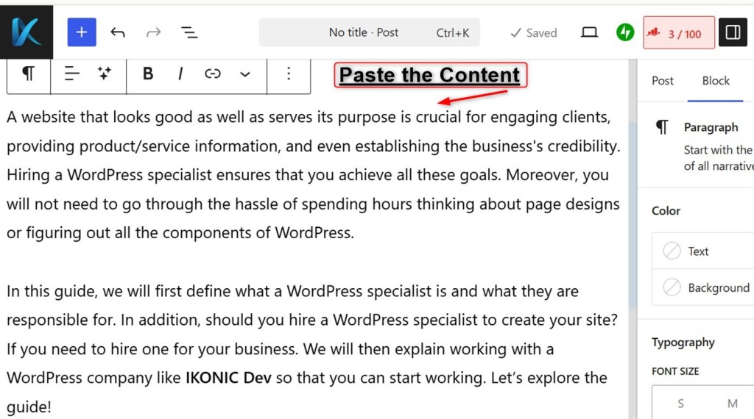Click the Color section heading

(x=666, y=211)
